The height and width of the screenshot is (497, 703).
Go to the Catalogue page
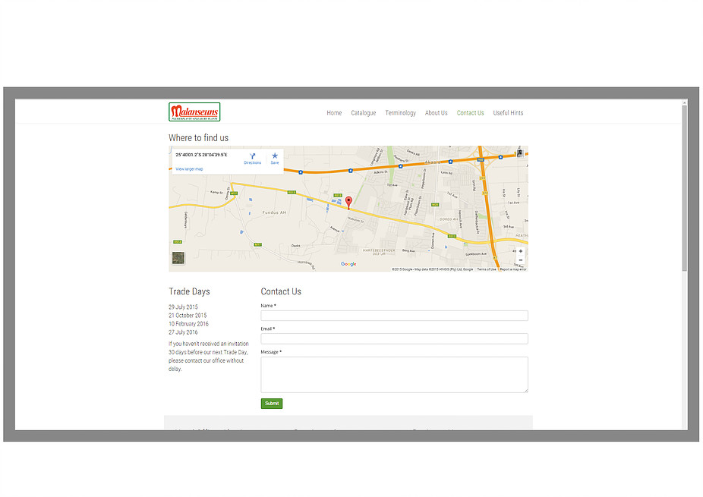tap(363, 113)
